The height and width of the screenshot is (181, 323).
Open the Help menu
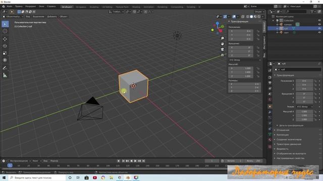click(x=51, y=7)
